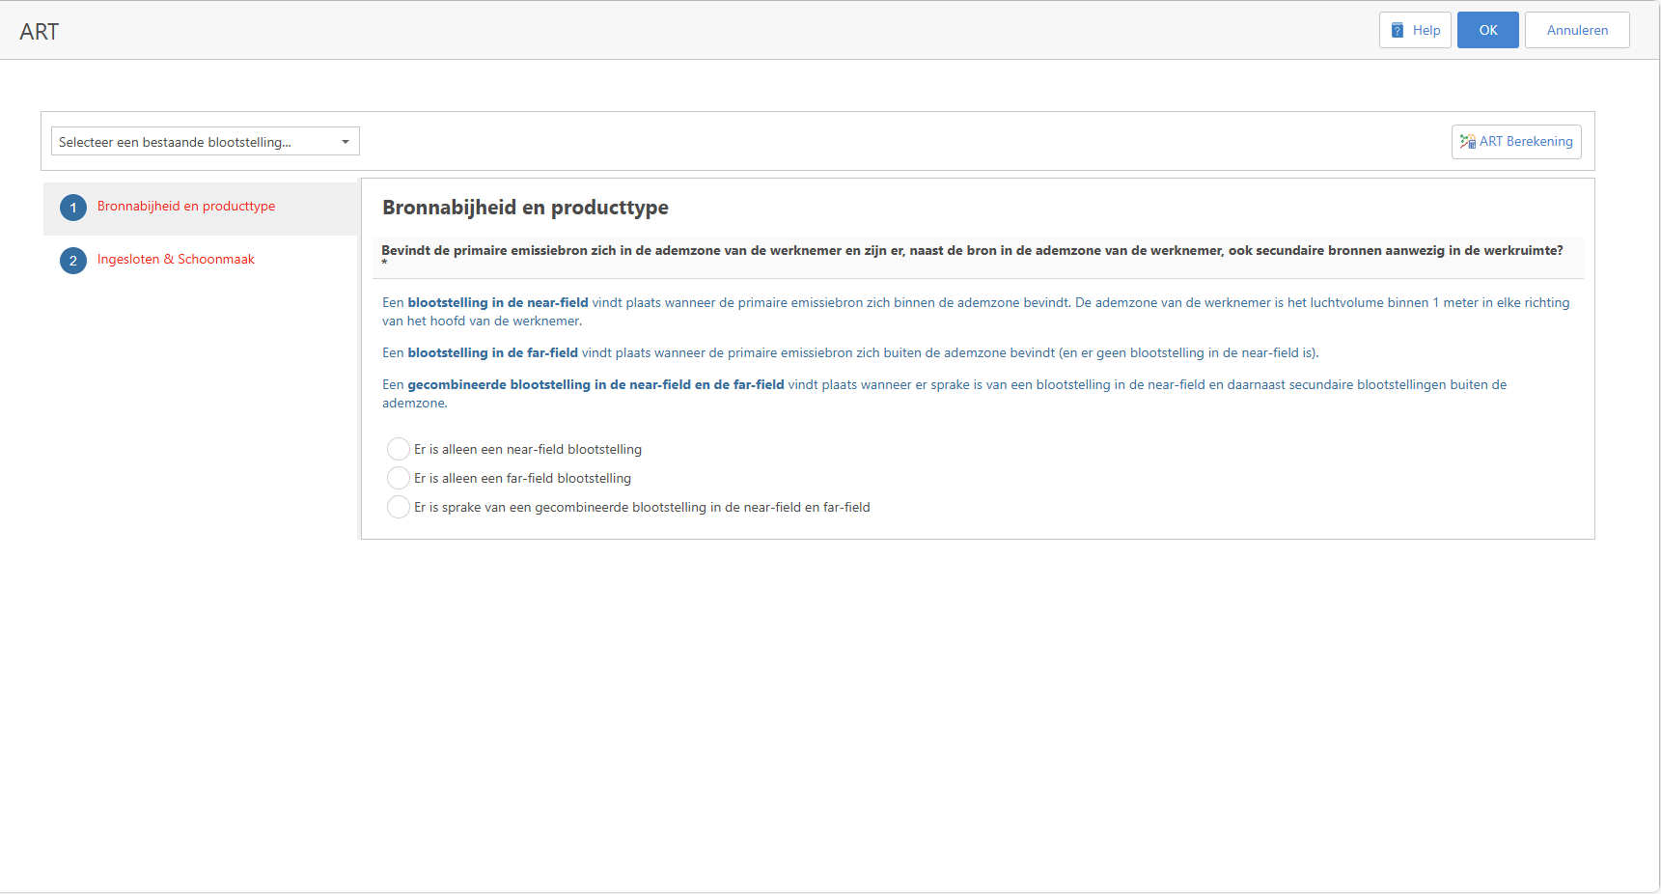Switch to 'Ingesloten & Schoonmaak' step

176,260
